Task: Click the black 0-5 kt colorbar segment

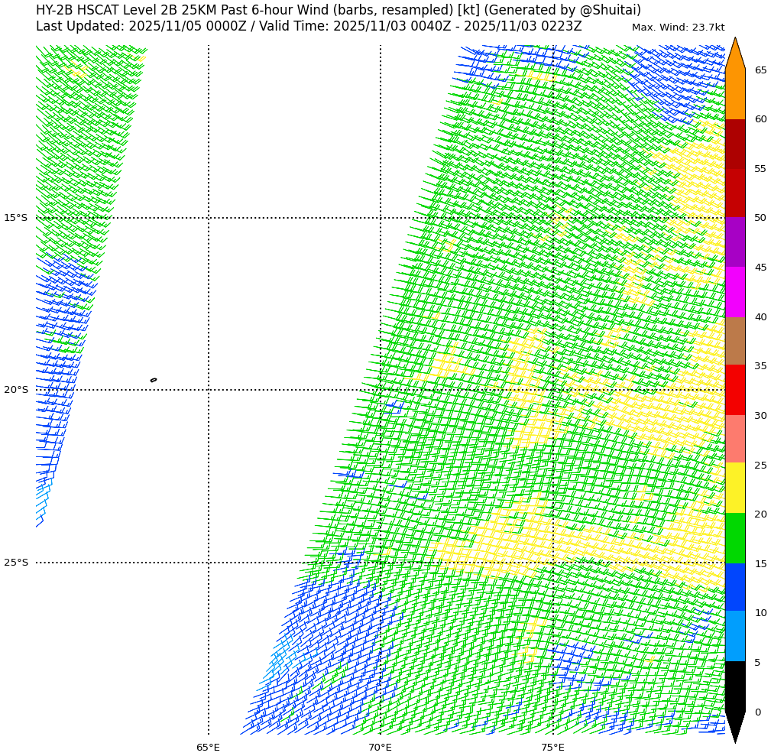Action: pos(734,686)
